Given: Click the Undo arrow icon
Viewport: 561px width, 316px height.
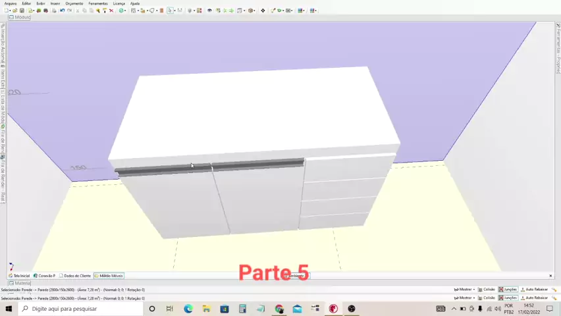Looking at the screenshot, I should point(63,11).
